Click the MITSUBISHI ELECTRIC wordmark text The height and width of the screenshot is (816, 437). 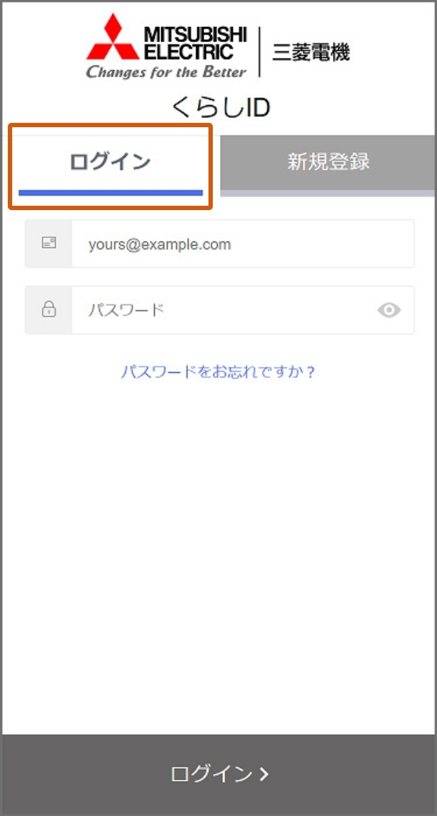point(195,43)
